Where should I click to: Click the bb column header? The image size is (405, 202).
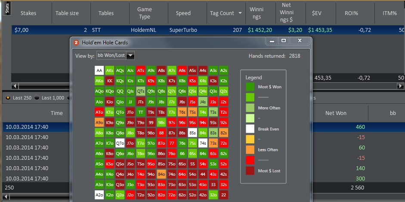pyautogui.click(x=393, y=113)
